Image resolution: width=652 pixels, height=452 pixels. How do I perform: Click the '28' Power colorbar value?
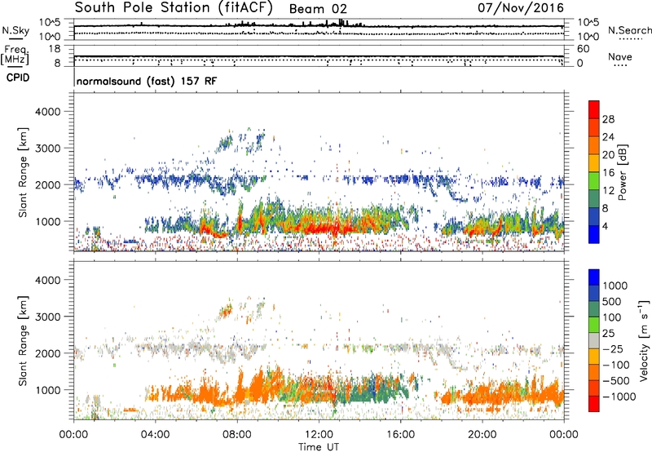[x=608, y=119]
